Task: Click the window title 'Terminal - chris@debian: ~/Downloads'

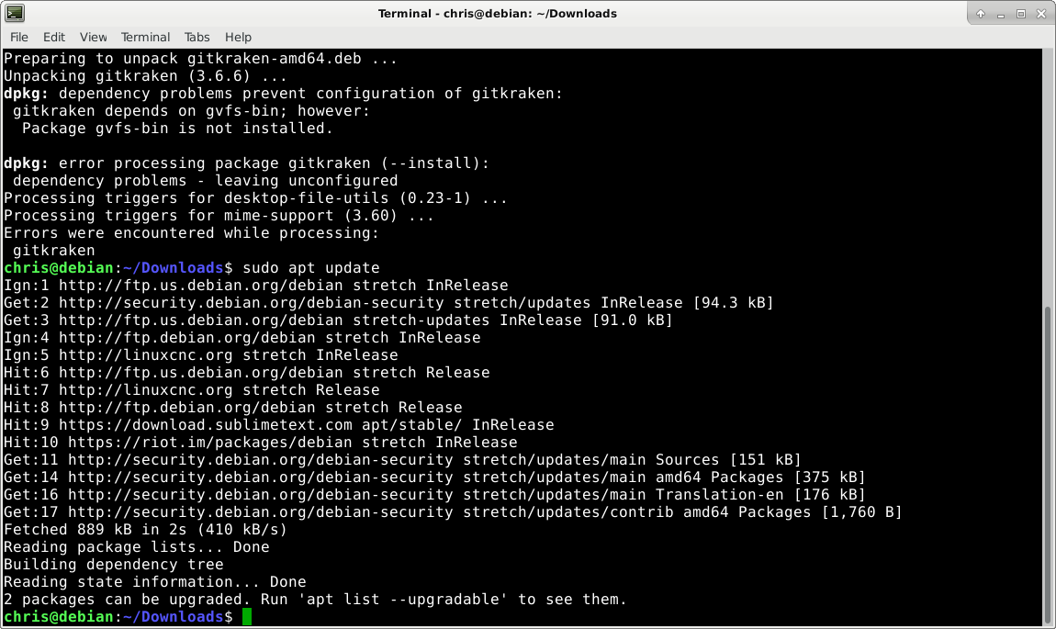Action: tap(497, 14)
